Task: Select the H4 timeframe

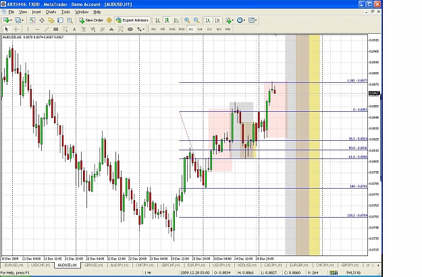Action: coord(200,29)
